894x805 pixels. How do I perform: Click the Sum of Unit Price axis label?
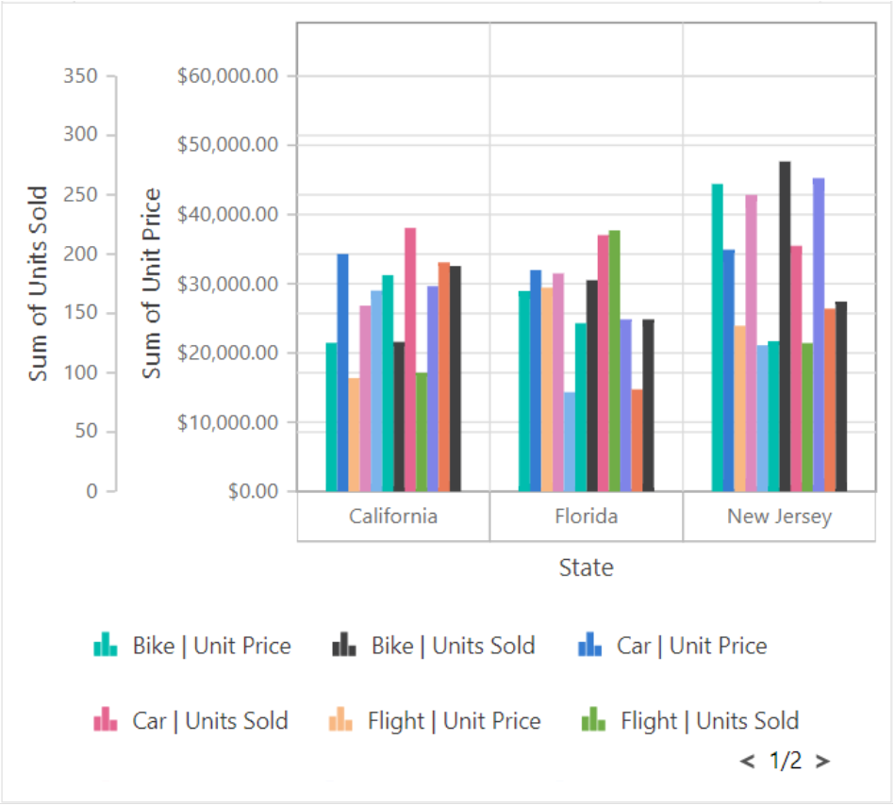point(153,283)
